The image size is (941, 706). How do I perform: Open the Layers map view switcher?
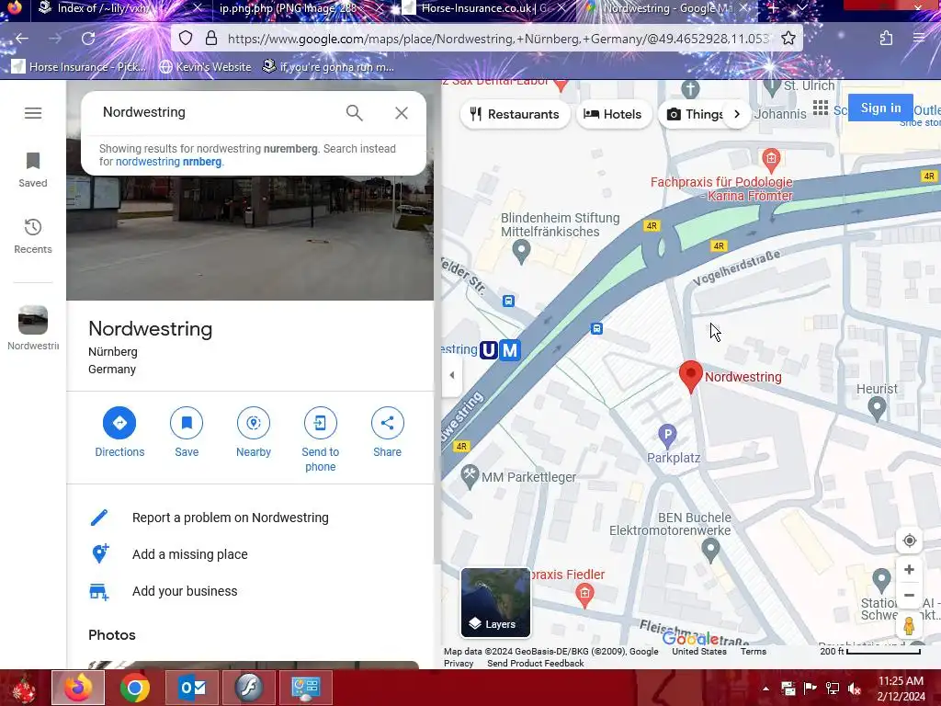(x=495, y=602)
